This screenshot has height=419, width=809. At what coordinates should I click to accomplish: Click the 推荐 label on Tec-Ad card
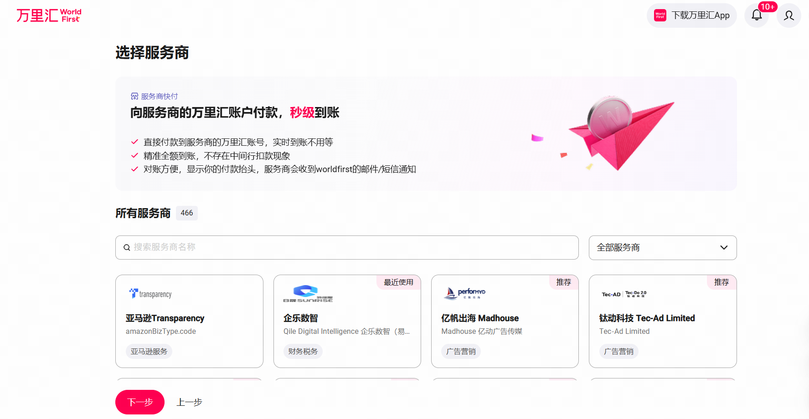click(721, 282)
